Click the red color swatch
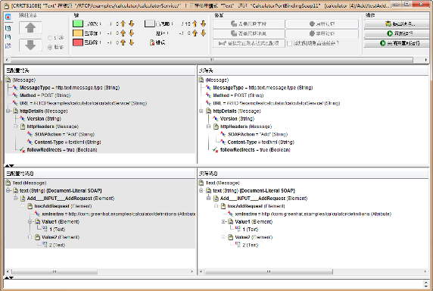The image size is (433, 291). [x=78, y=42]
